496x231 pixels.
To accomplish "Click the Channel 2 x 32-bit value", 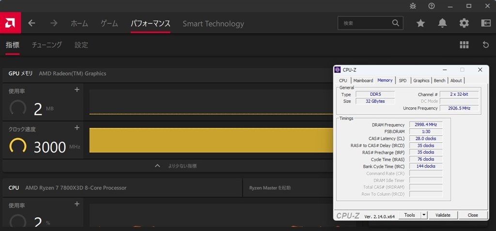I will pos(459,94).
